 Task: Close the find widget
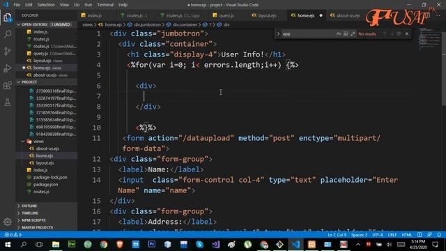(x=407, y=34)
